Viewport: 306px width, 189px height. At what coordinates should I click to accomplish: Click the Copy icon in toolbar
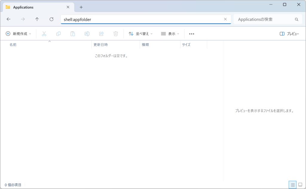[x=58, y=34]
